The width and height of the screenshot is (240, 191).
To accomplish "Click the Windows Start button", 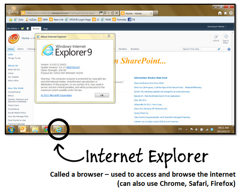I will [12, 130].
